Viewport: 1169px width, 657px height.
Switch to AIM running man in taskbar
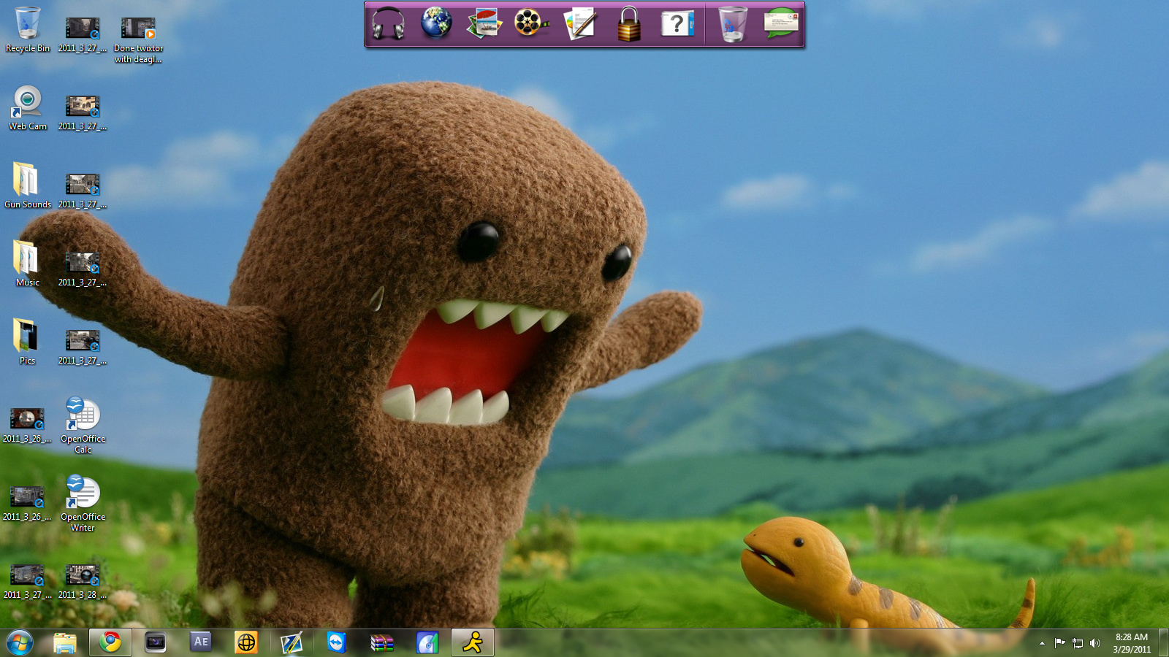(473, 642)
